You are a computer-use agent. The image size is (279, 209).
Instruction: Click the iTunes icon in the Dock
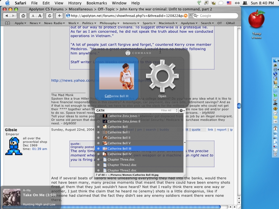point(275,86)
